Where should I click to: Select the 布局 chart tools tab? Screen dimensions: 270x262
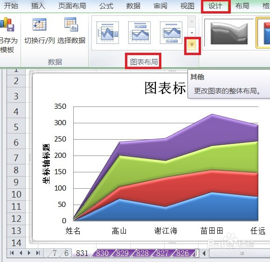(242, 6)
